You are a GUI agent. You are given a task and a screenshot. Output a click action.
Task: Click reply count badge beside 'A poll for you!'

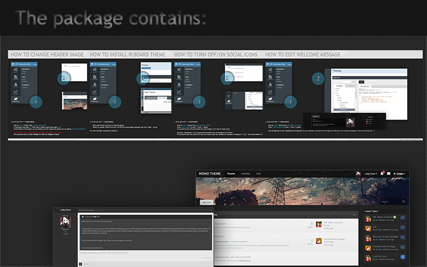click(x=403, y=257)
